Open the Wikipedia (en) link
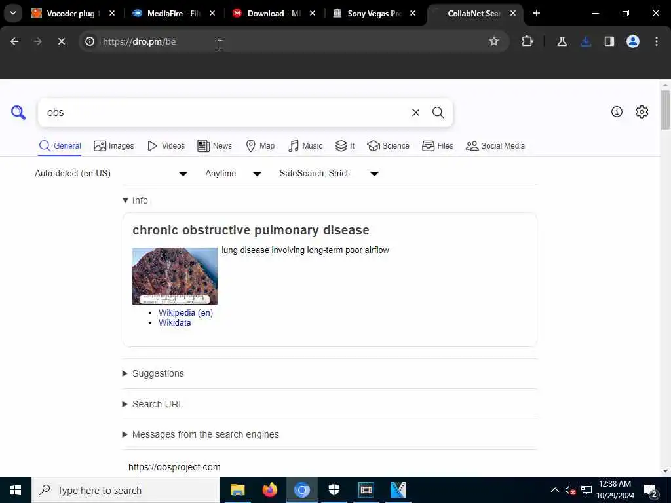The height and width of the screenshot is (503, 671). tap(185, 312)
